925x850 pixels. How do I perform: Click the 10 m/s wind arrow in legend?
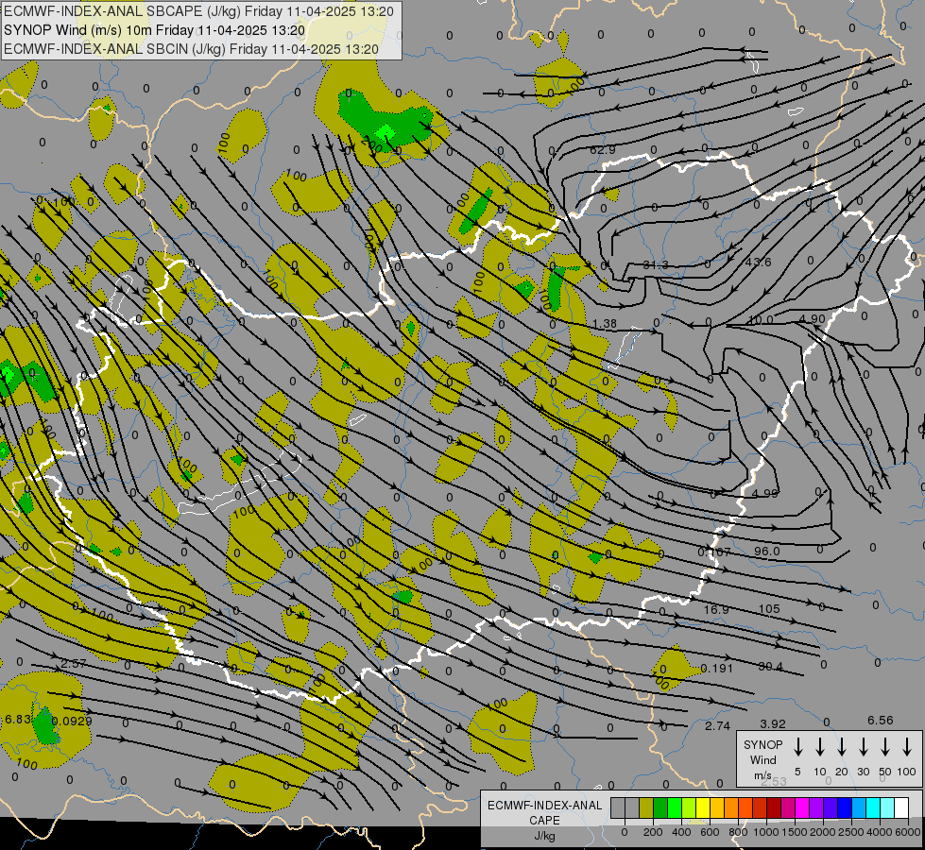click(x=820, y=747)
